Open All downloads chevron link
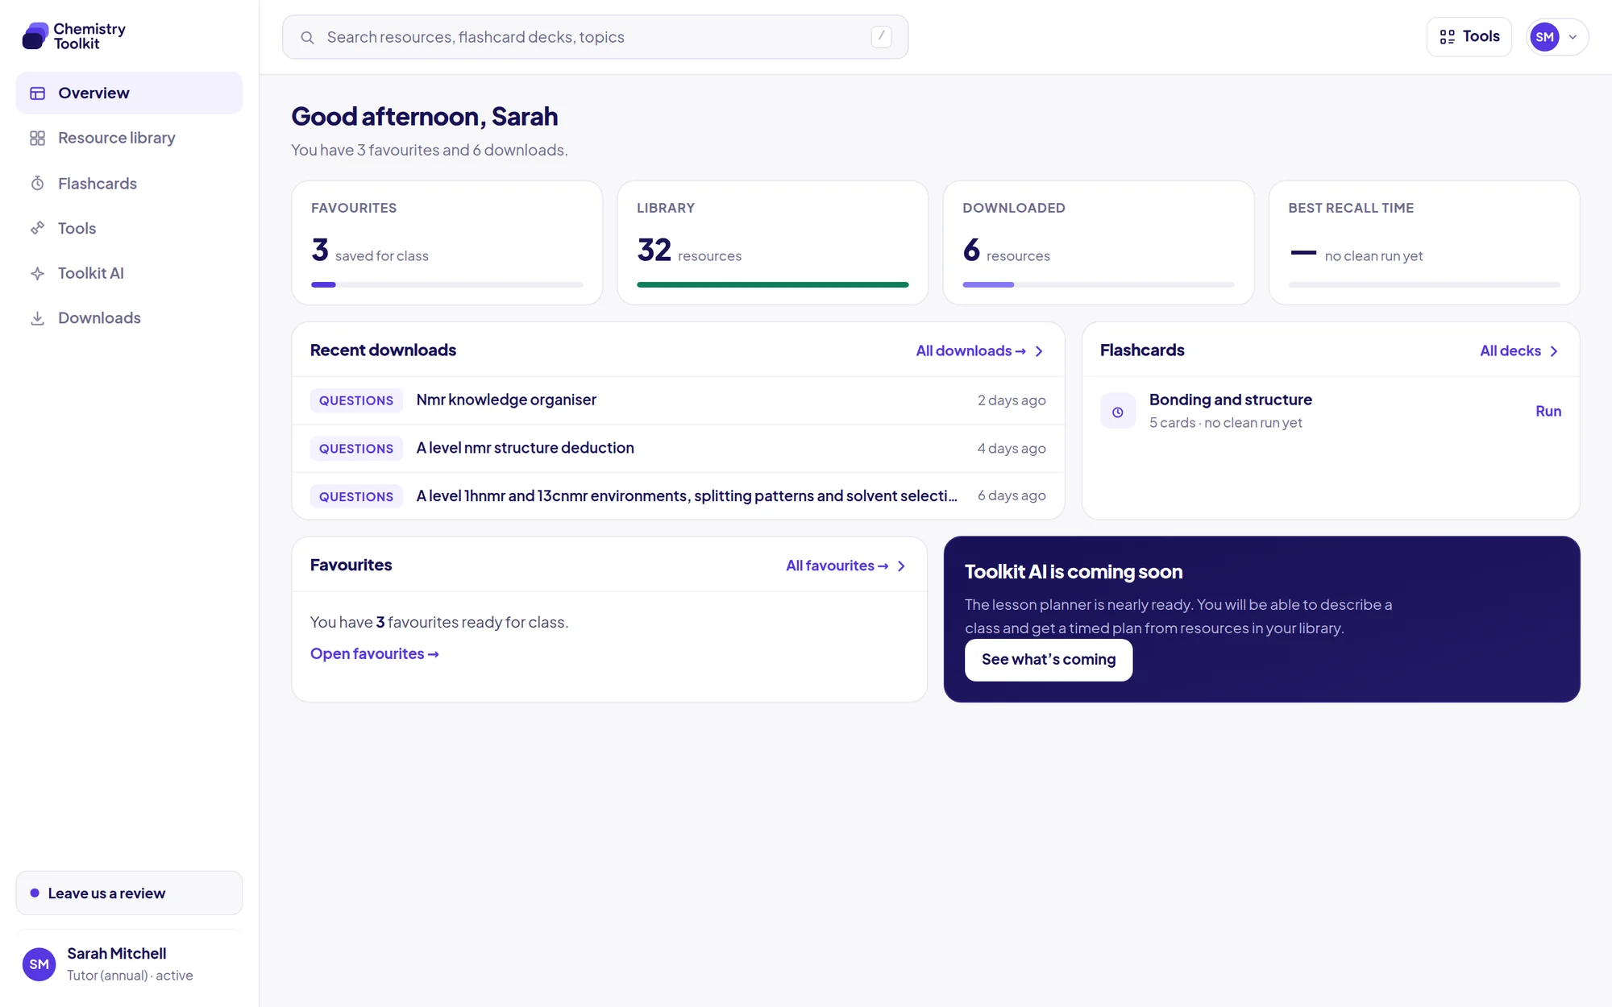The height and width of the screenshot is (1007, 1612). click(x=1039, y=351)
